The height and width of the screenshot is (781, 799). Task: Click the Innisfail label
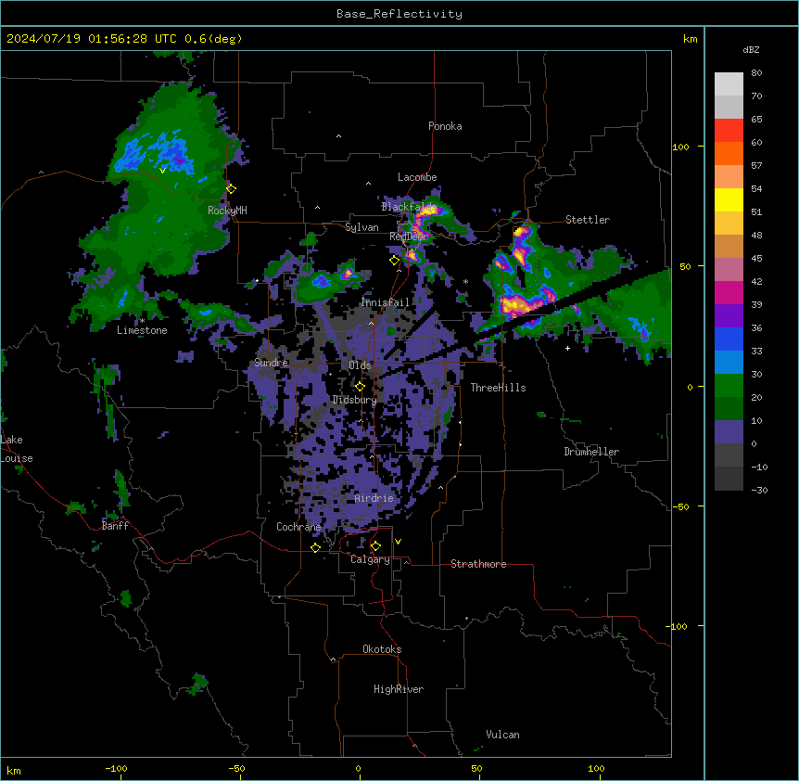[385, 302]
